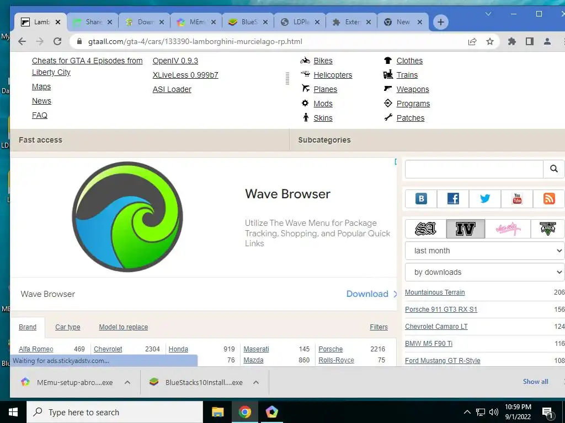Open the Chrome profile icon
Image resolution: width=565 pixels, height=423 pixels.
coord(547,41)
